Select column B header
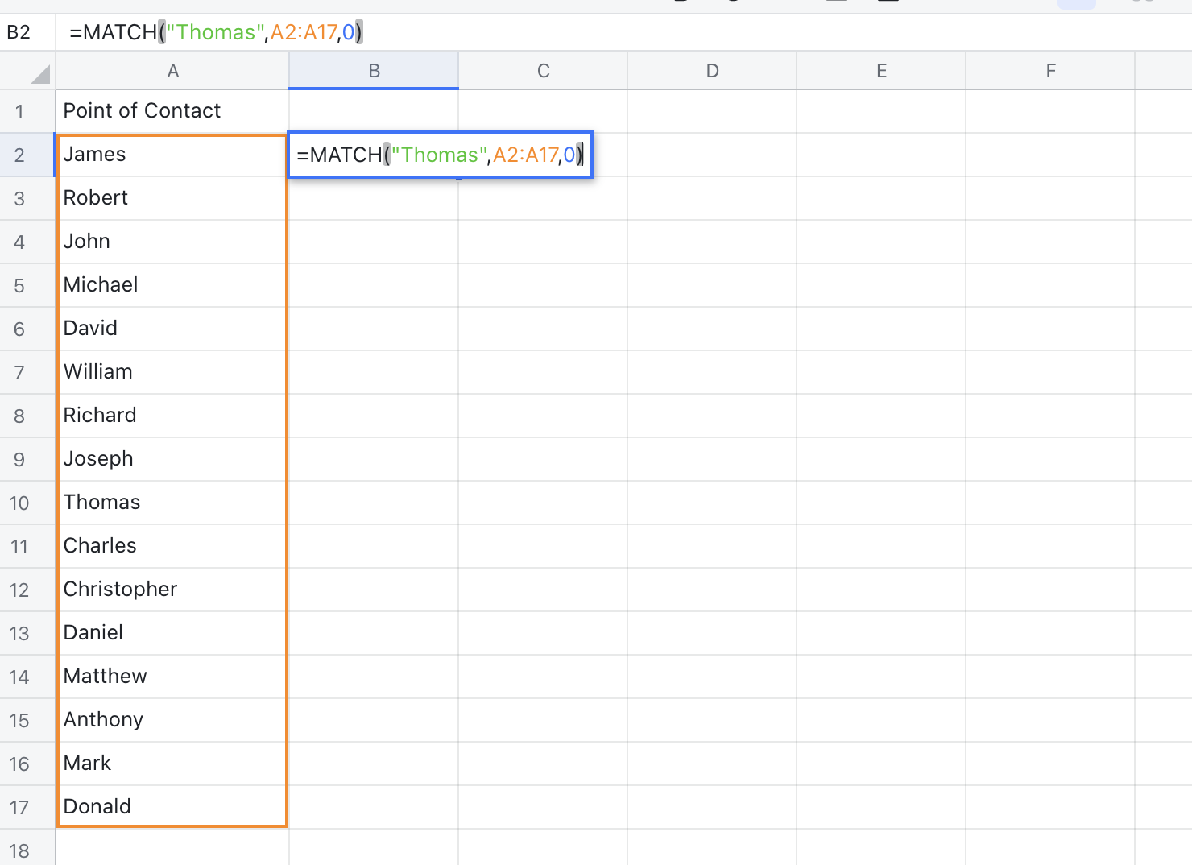1192x865 pixels. (374, 71)
